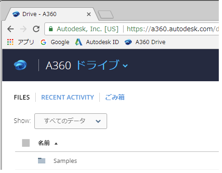This screenshot has height=173, width=222.
Task: Expand the A360 ドライブ dropdown chevron
Action: (125, 66)
